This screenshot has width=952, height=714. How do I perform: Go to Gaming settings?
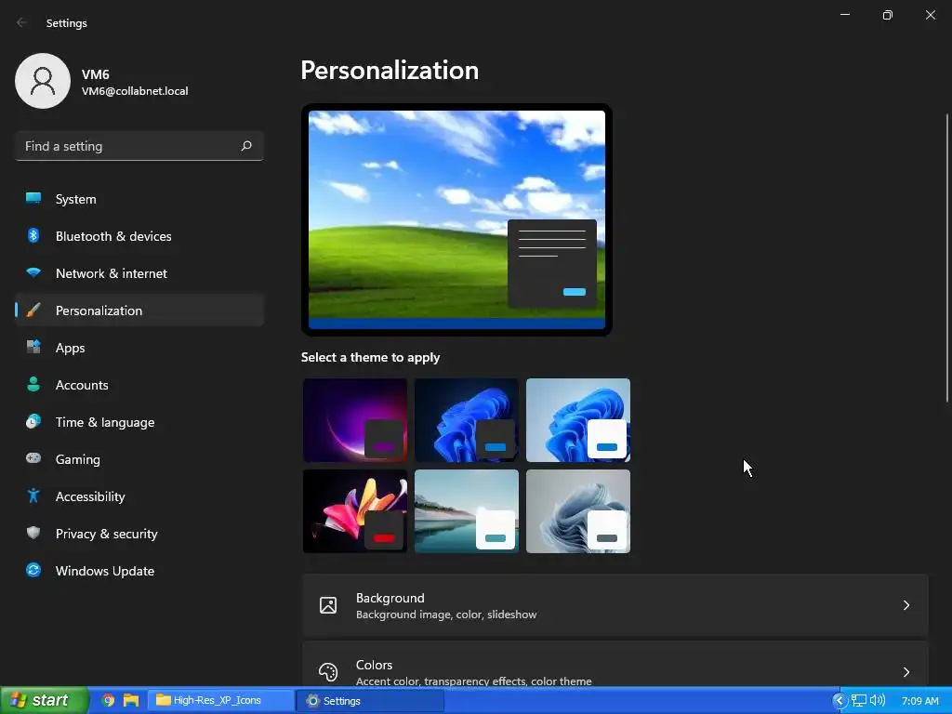pos(139,459)
